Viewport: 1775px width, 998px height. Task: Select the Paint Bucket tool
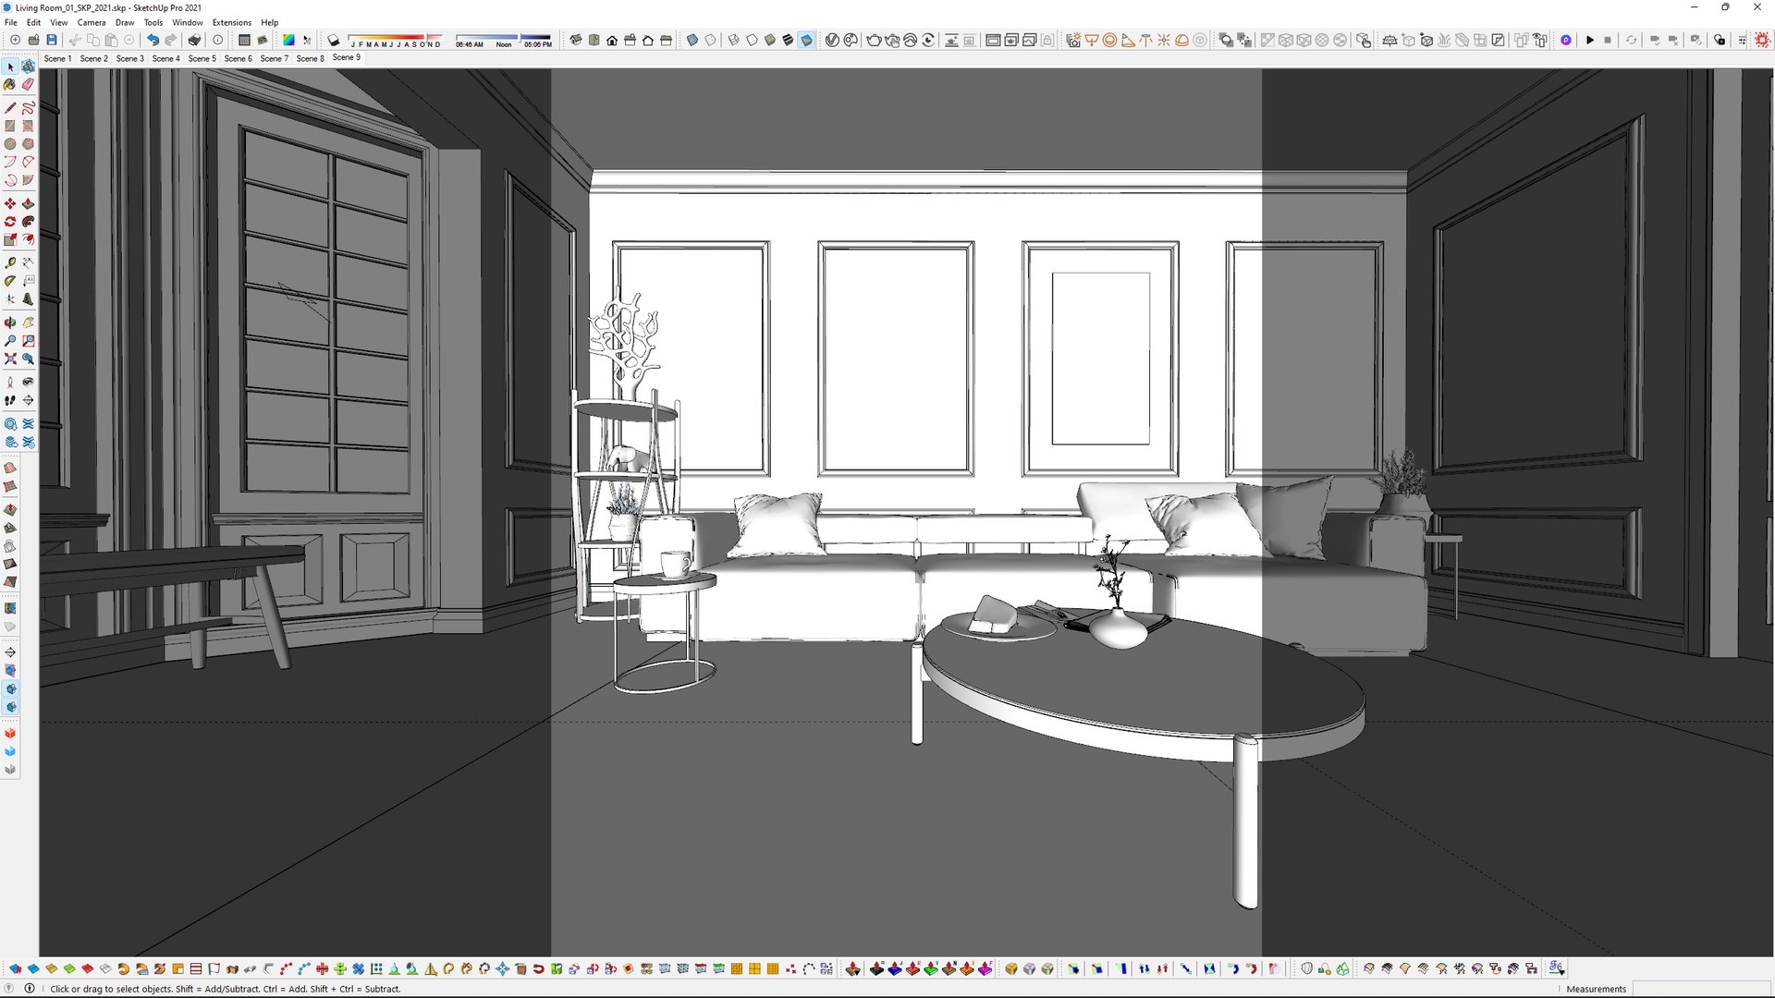10,84
